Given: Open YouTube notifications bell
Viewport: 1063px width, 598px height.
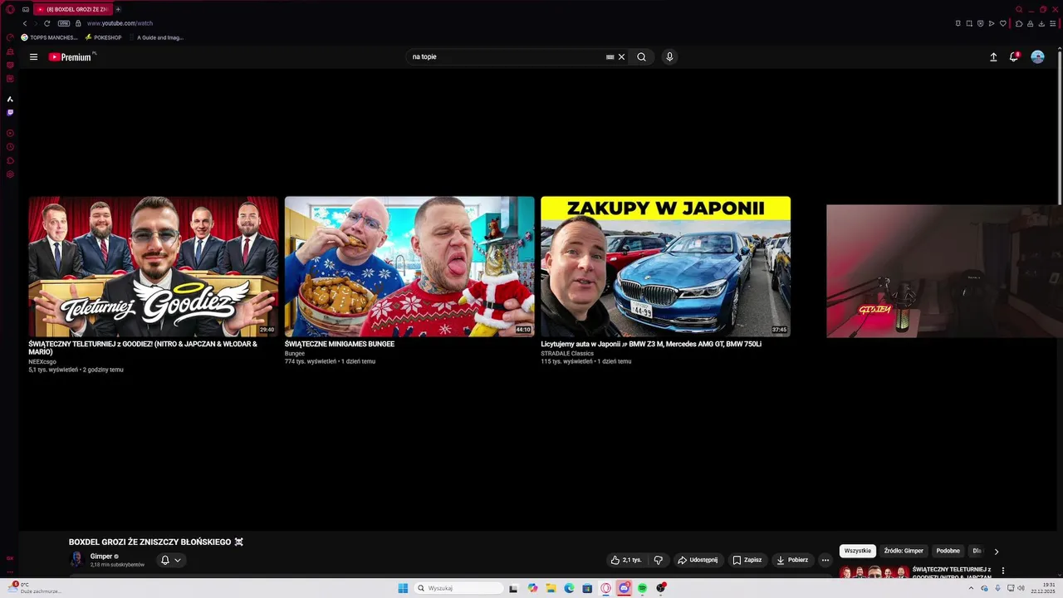Looking at the screenshot, I should (1014, 56).
